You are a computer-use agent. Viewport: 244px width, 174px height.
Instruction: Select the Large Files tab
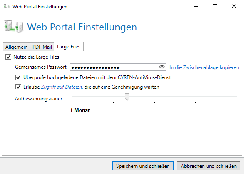click(69, 46)
